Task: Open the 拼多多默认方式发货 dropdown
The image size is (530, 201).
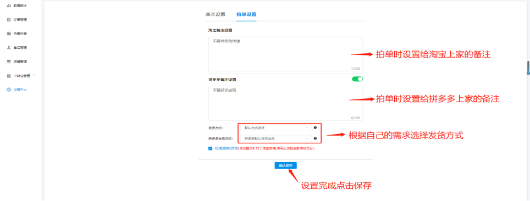Action: (x=275, y=138)
